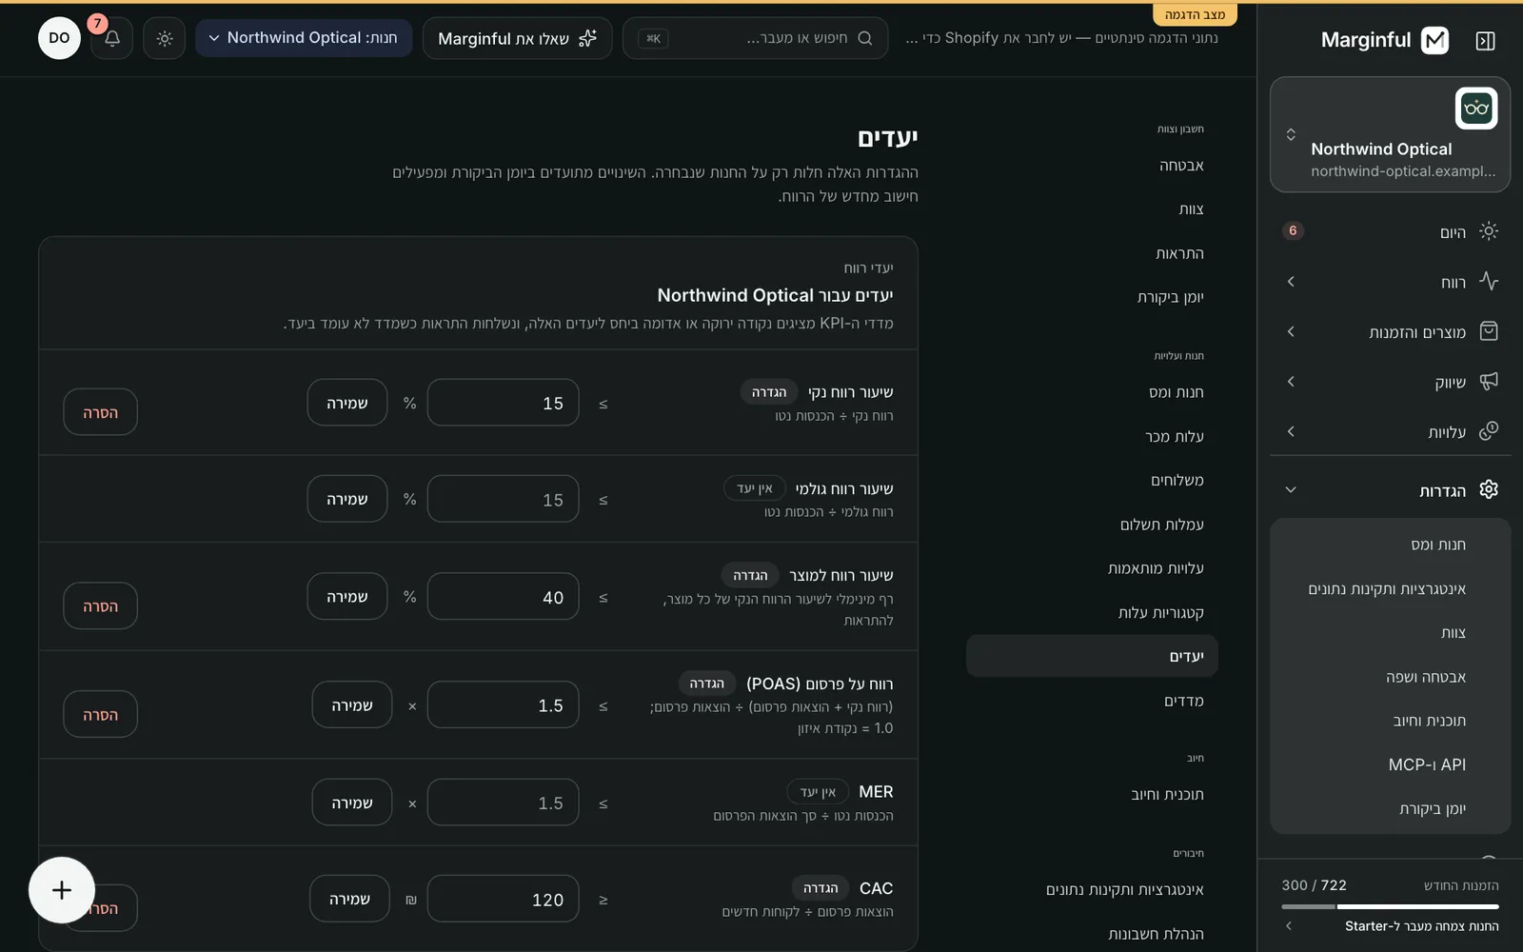
Task: Click the Northwind Optical glasses logo
Action: (1476, 109)
